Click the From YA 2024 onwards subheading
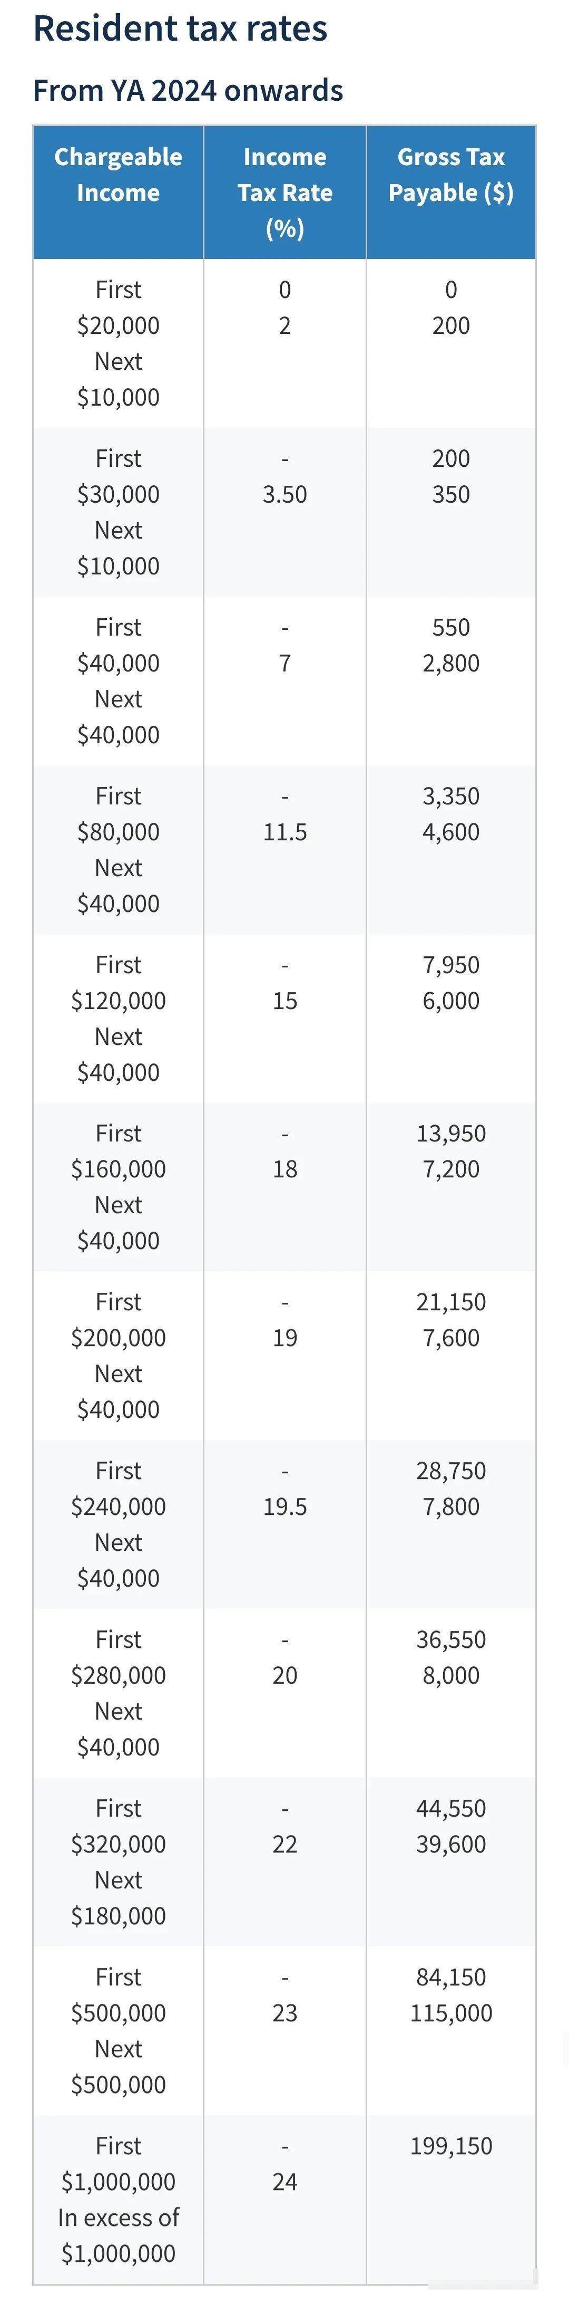 (188, 90)
